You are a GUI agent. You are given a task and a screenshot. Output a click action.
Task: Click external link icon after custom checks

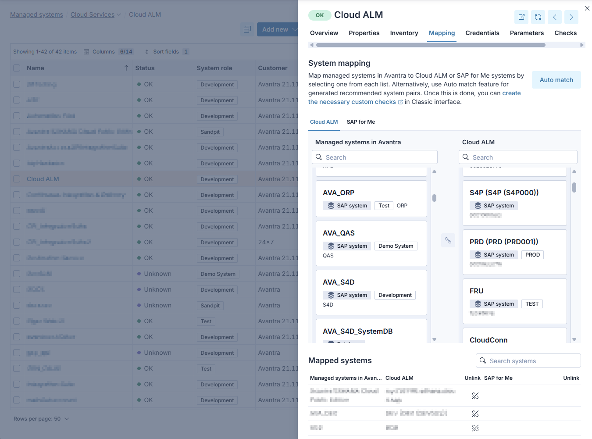[400, 102]
